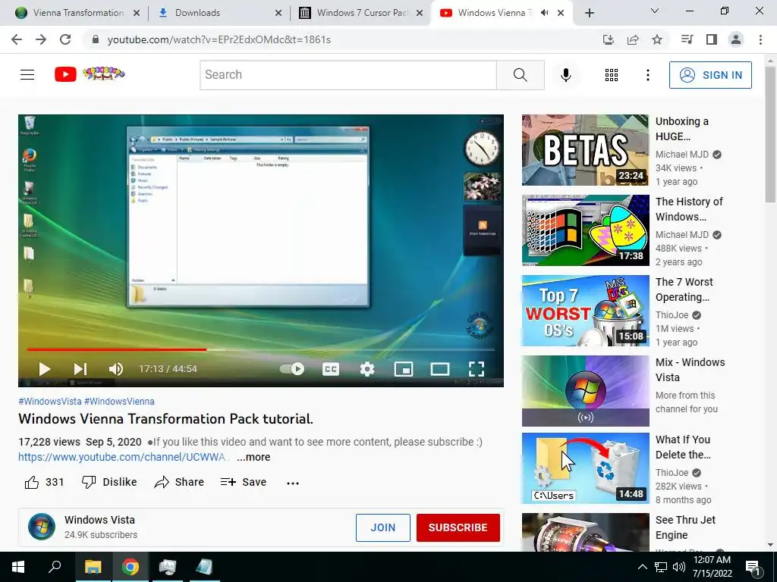Open the Mix - Windows Vista thumbnail
Viewport: 777px width, 582px height.
pyautogui.click(x=585, y=391)
